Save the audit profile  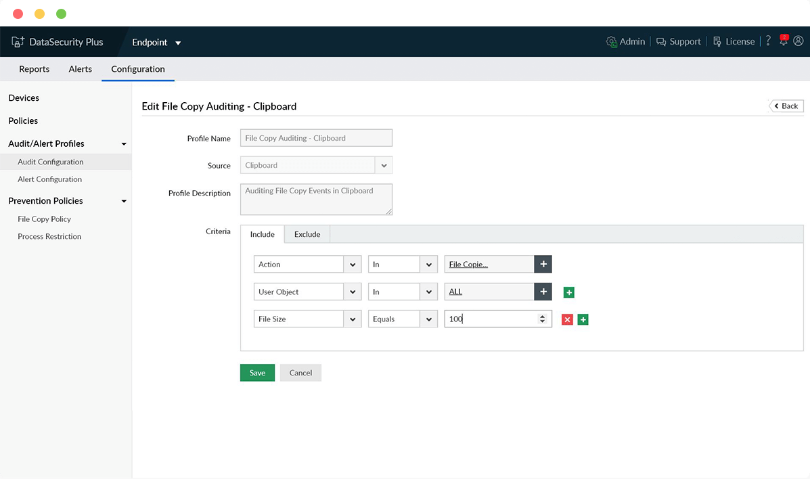tap(257, 372)
